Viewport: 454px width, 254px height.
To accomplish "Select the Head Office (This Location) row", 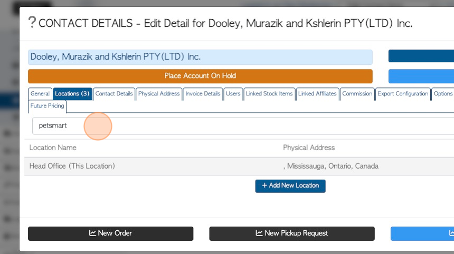I will click(x=239, y=166).
